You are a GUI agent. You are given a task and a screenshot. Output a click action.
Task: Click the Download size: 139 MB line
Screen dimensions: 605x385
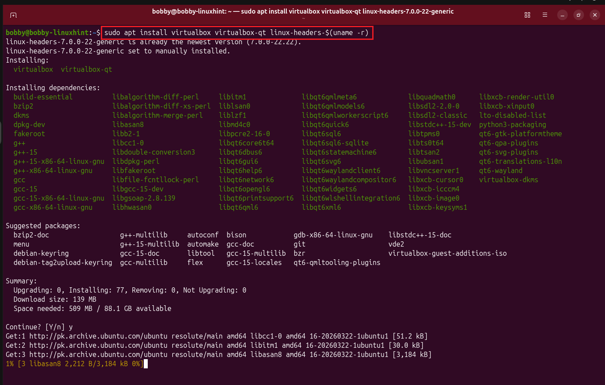coord(55,299)
